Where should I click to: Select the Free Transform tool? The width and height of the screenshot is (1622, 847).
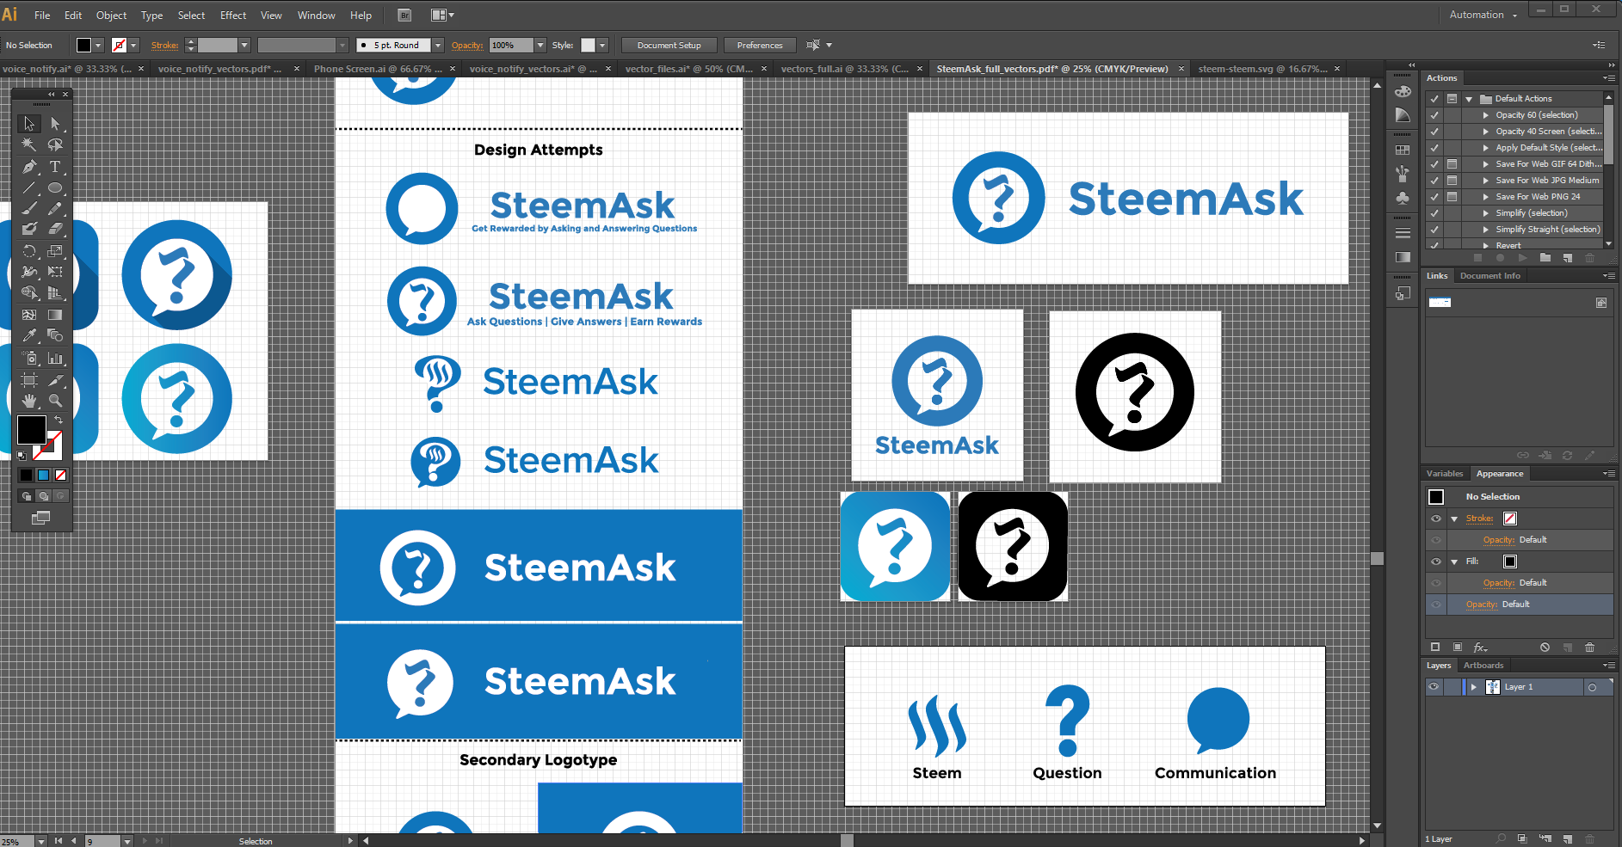point(55,272)
